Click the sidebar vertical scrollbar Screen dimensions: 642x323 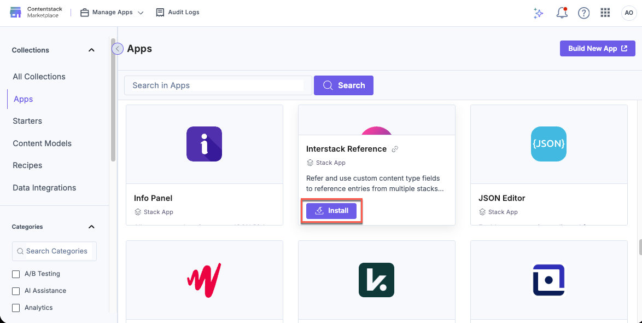tap(113, 100)
